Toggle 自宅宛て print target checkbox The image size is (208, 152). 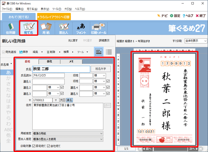click(34, 146)
